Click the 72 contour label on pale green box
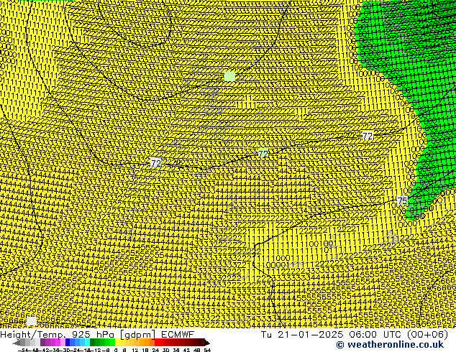This screenshot has height=352, width=456. click(263, 153)
